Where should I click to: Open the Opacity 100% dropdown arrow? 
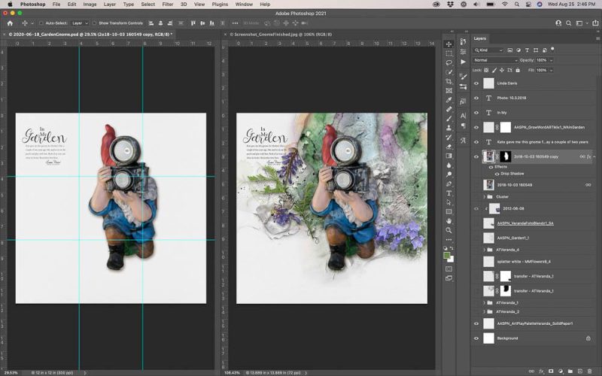pyautogui.click(x=552, y=60)
